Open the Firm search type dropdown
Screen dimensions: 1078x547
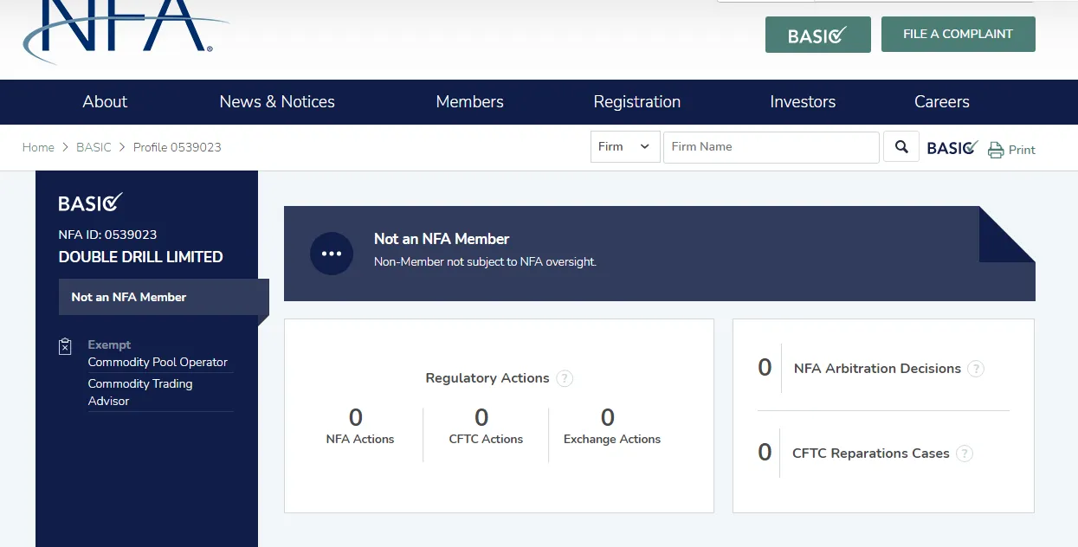point(625,147)
